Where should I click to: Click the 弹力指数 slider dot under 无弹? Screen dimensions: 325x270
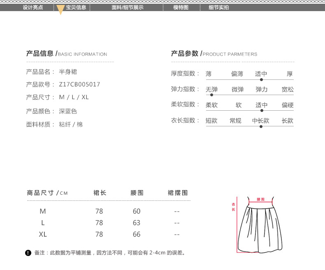(211, 95)
